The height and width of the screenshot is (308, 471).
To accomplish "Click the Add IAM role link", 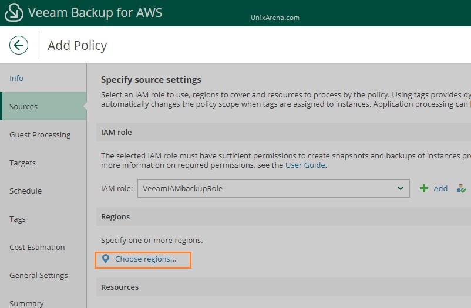I will (x=440, y=188).
